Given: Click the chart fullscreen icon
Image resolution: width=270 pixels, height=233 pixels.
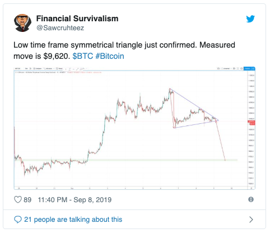Looking at the screenshot, I should [x=238, y=68].
